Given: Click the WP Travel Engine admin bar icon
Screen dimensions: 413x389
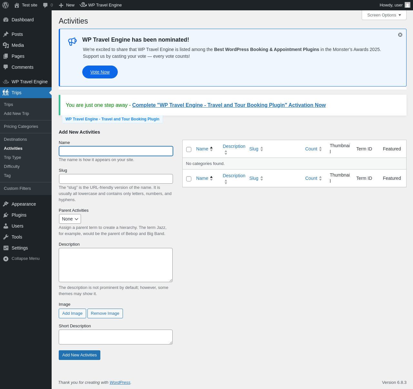Looking at the screenshot, I should [83, 5].
